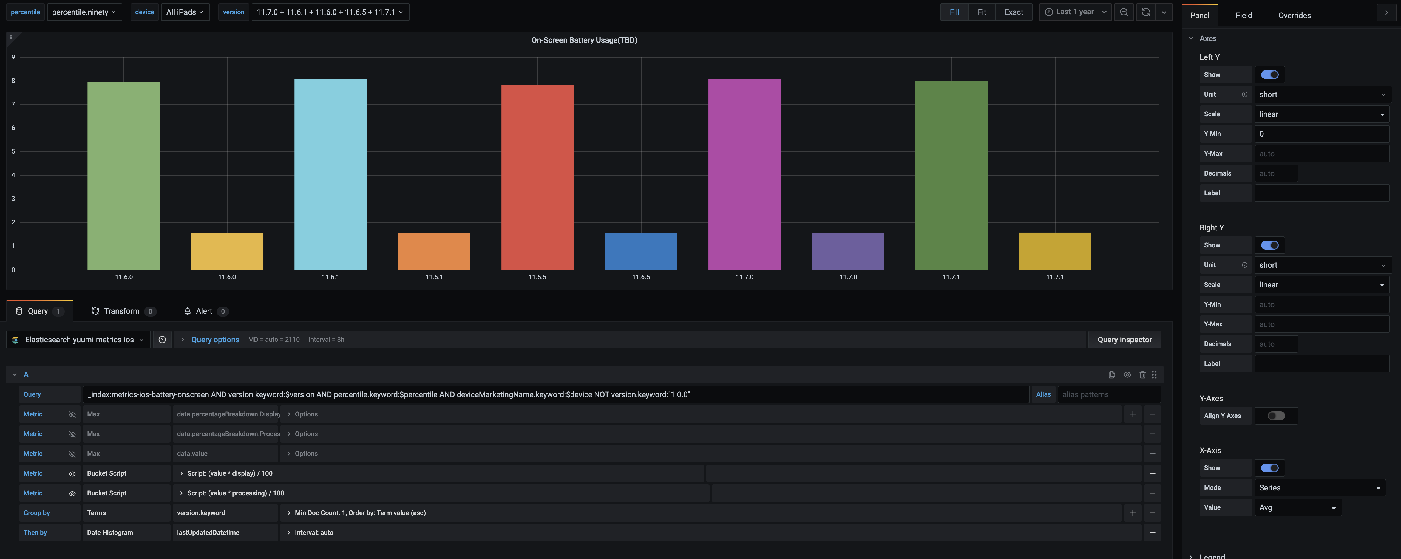This screenshot has height=559, width=1401.
Task: Enable Align Y-Axes
Action: (1277, 415)
